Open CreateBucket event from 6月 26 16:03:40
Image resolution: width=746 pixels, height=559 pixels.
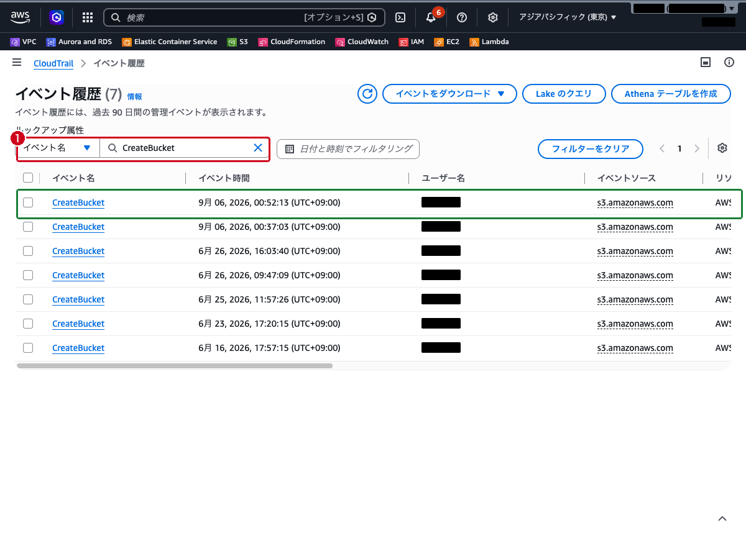pos(78,251)
